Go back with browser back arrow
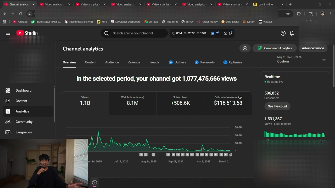The image size is (335, 188). [x=5, y=14]
